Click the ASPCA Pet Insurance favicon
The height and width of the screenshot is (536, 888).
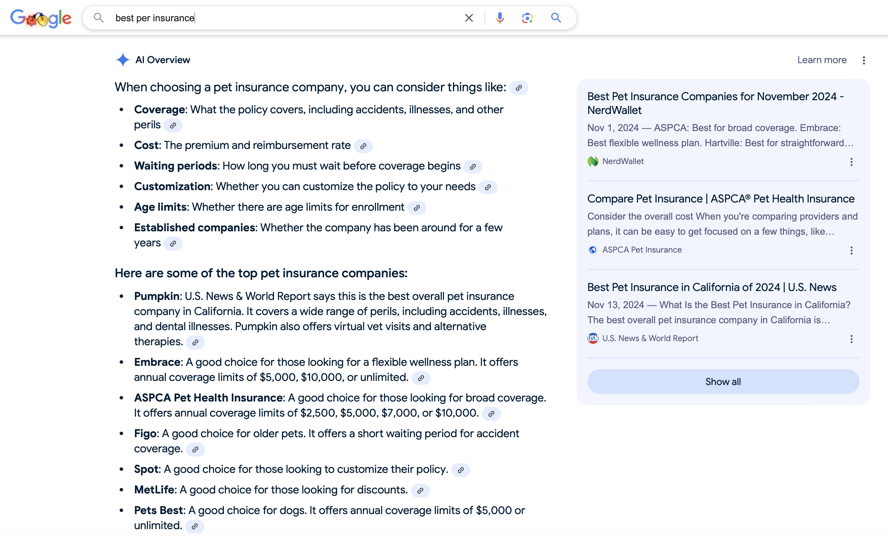[x=593, y=249]
